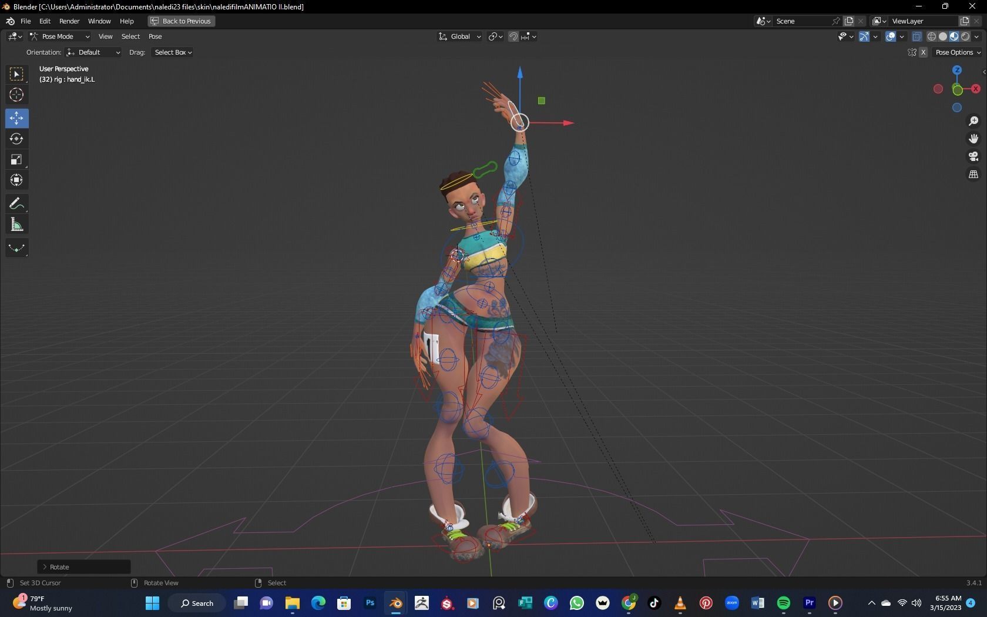Select the Annotate pencil tool

point(16,203)
